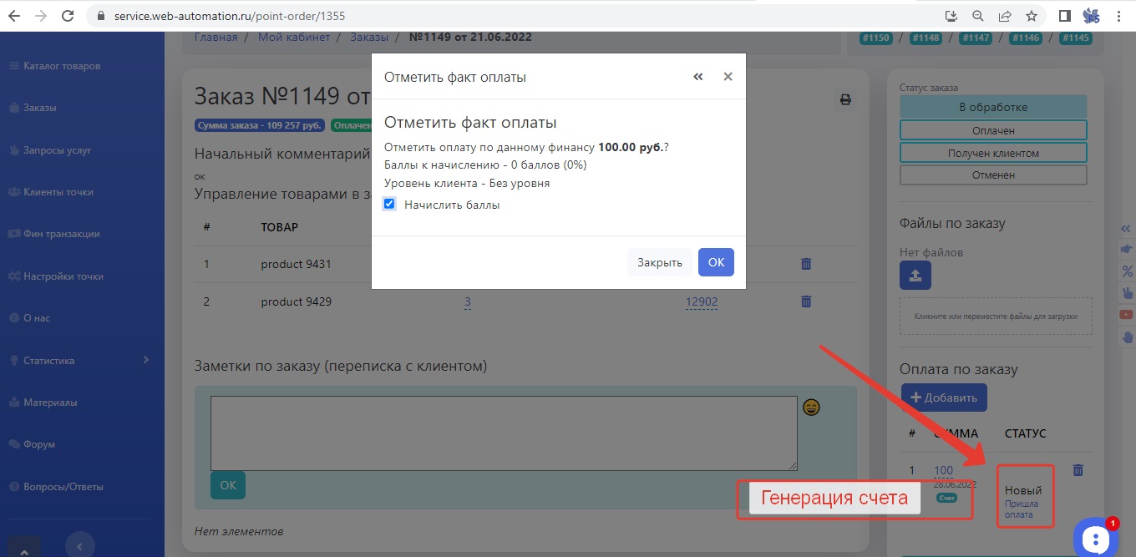The width and height of the screenshot is (1136, 557).
Task: Delete the payment row trash icon
Action: 1078,471
